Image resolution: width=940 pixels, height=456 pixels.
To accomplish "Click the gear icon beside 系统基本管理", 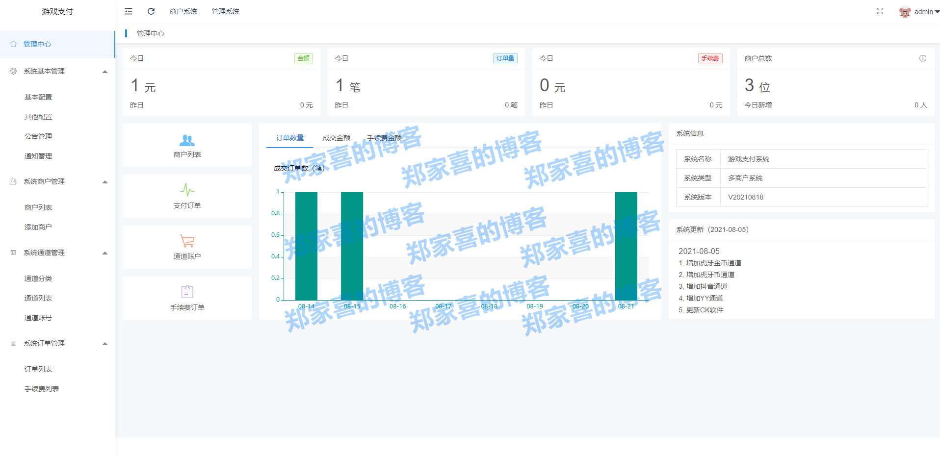I will coord(13,71).
